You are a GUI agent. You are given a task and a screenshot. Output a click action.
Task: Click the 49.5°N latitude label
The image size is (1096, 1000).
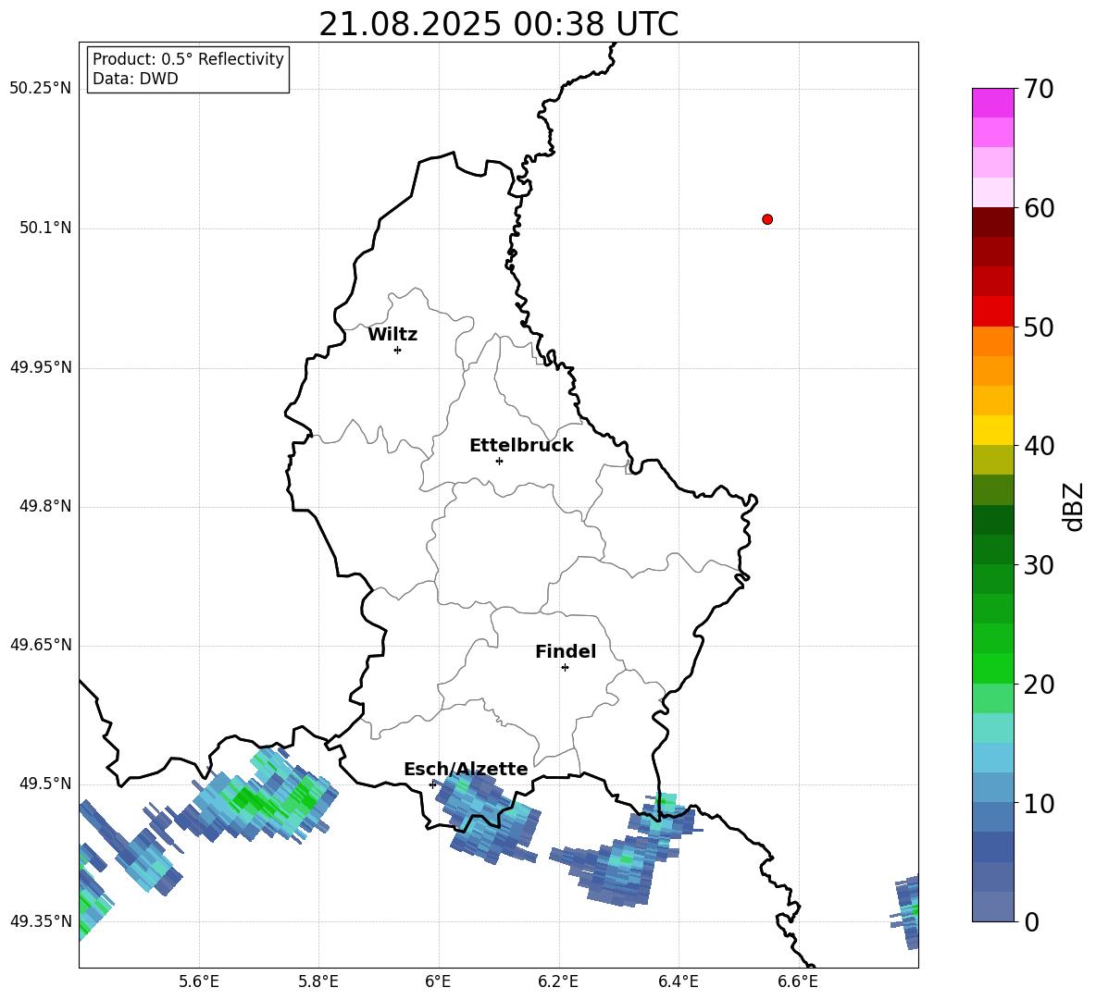coord(45,783)
